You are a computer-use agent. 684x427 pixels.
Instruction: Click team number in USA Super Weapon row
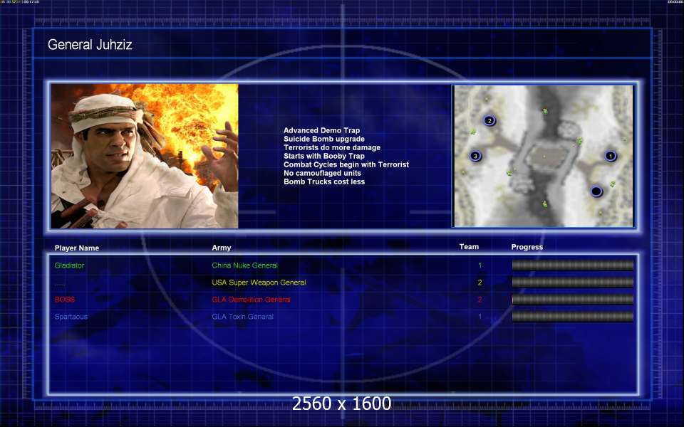[480, 283]
